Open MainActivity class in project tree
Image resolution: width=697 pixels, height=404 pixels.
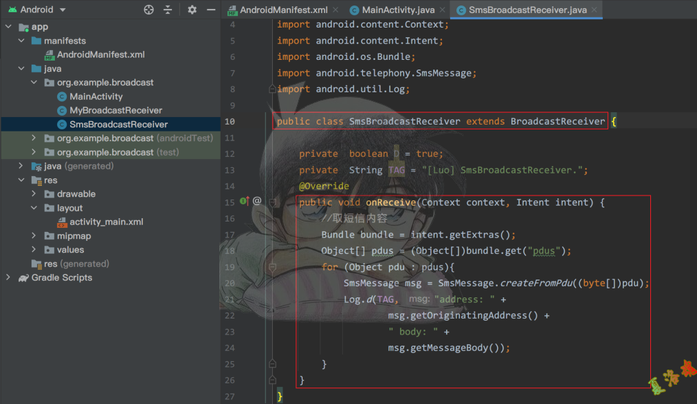coord(96,96)
